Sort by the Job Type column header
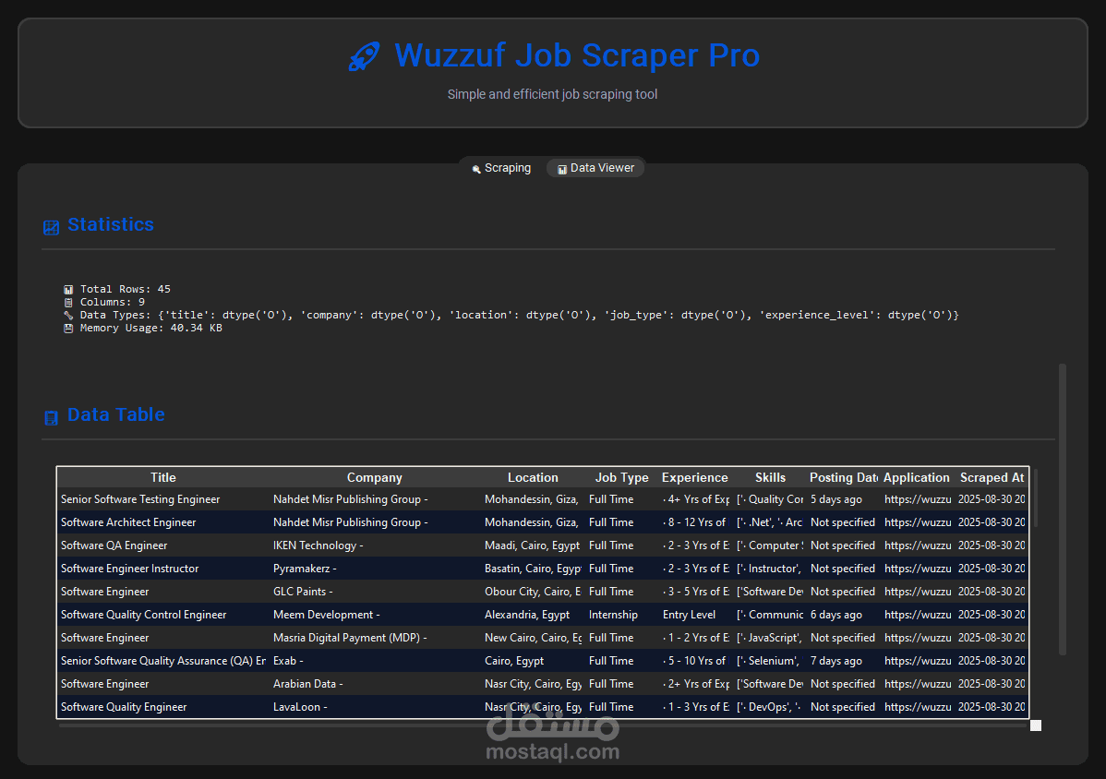 coord(621,477)
